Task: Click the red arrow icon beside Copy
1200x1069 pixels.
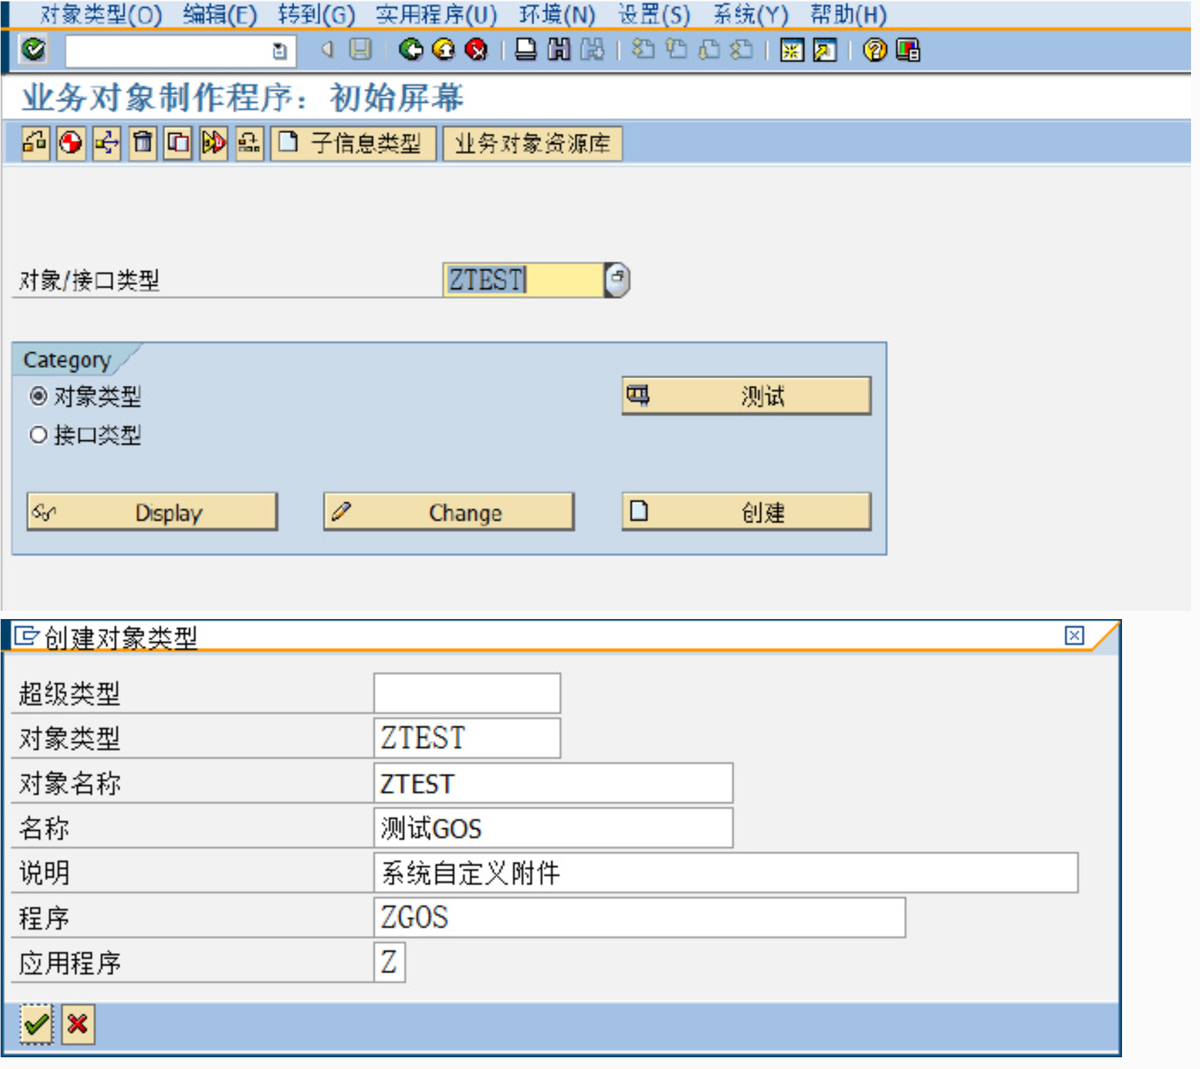Action: pyautogui.click(x=214, y=143)
